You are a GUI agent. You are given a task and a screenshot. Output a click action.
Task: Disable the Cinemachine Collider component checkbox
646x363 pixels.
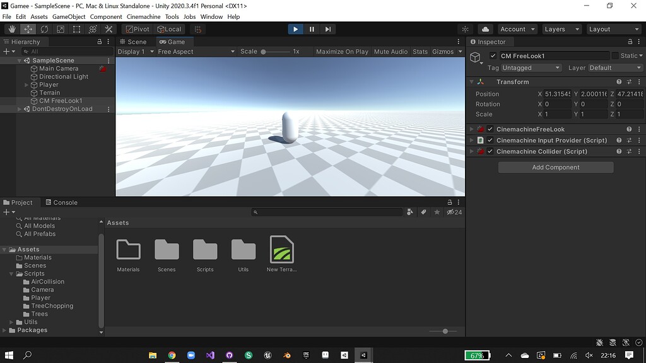click(x=490, y=151)
